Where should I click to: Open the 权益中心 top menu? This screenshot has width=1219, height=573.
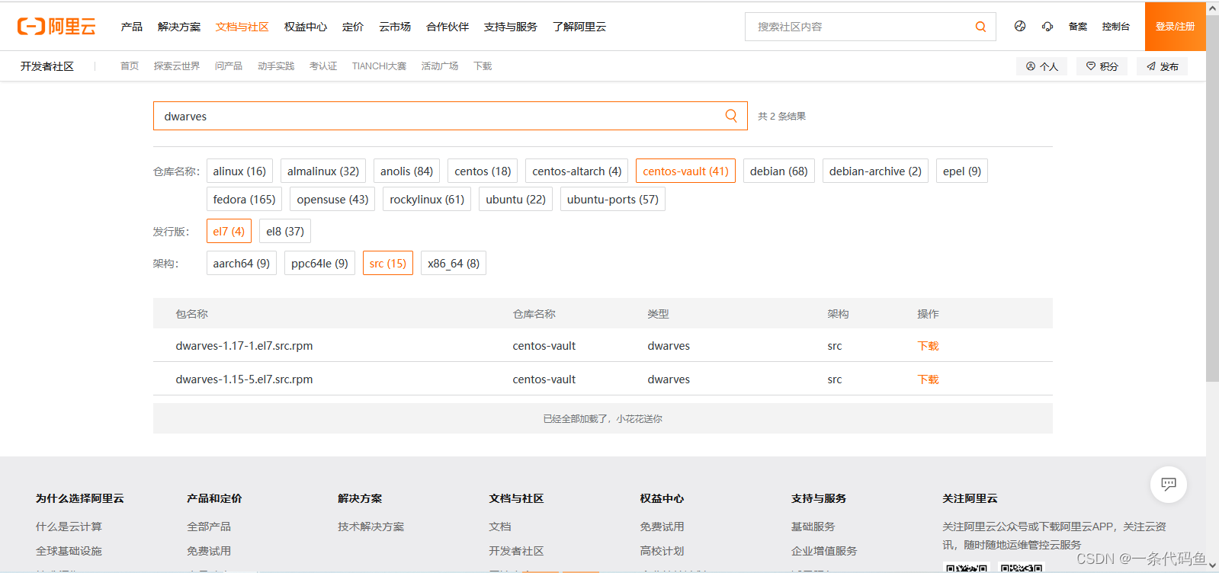pyautogui.click(x=306, y=27)
